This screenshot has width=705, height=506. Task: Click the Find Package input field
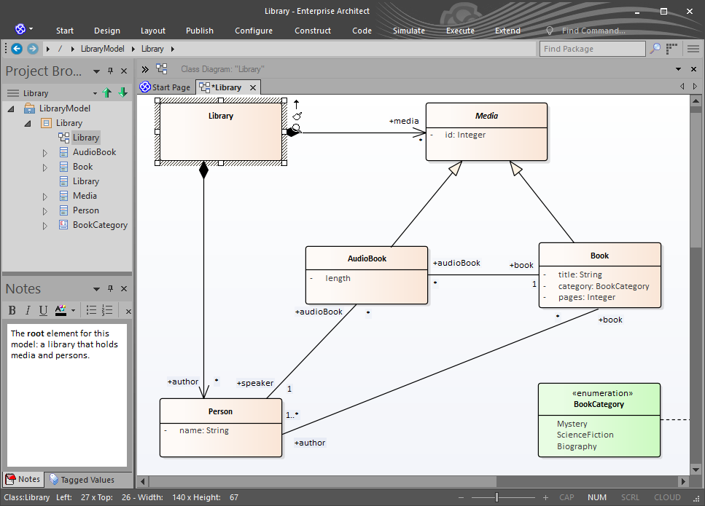pos(593,49)
